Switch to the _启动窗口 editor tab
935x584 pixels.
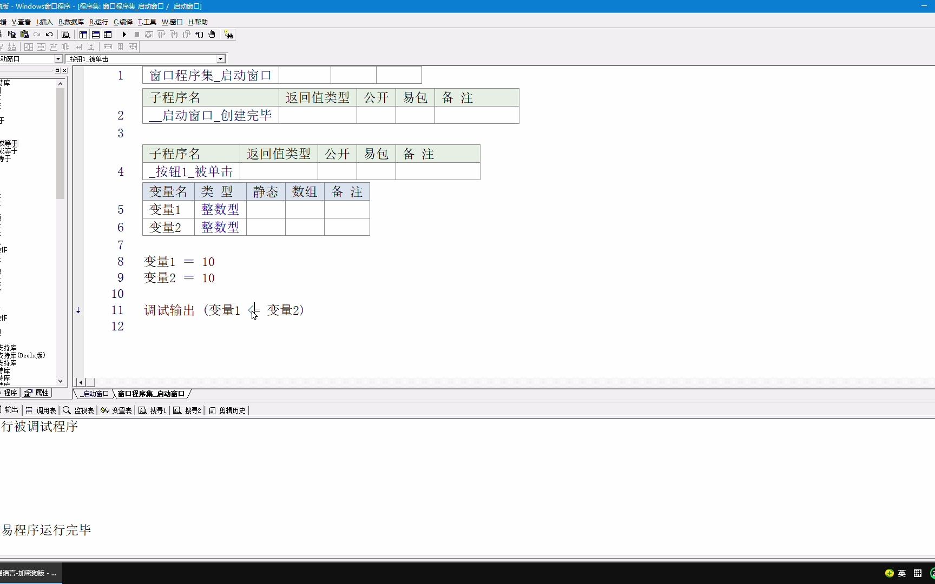point(95,394)
